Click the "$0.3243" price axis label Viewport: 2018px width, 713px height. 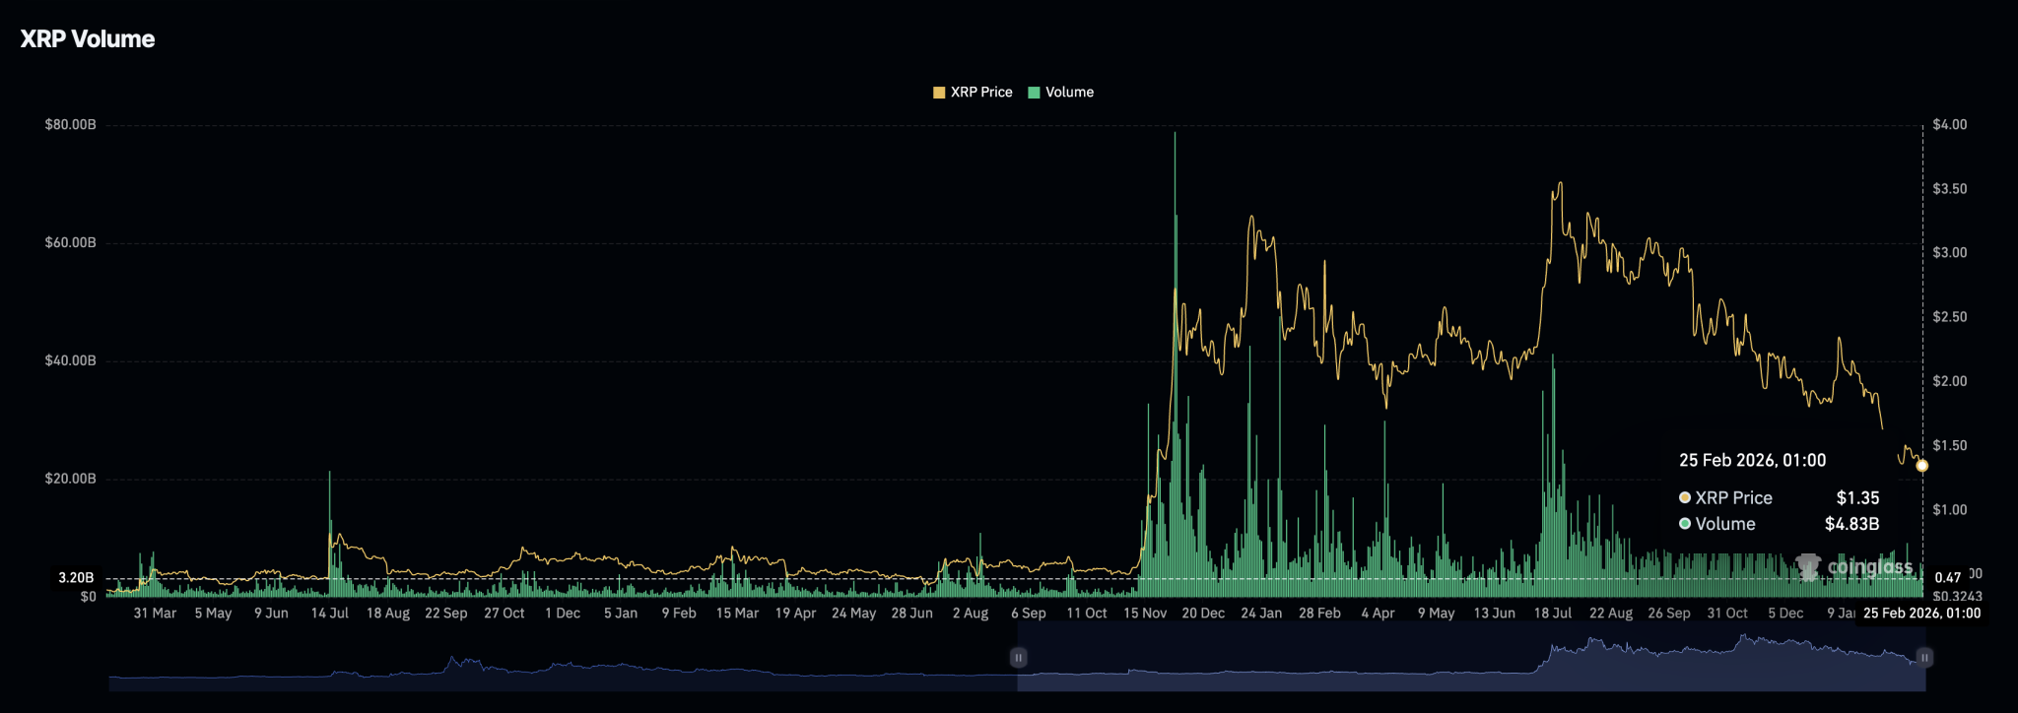tap(1957, 597)
